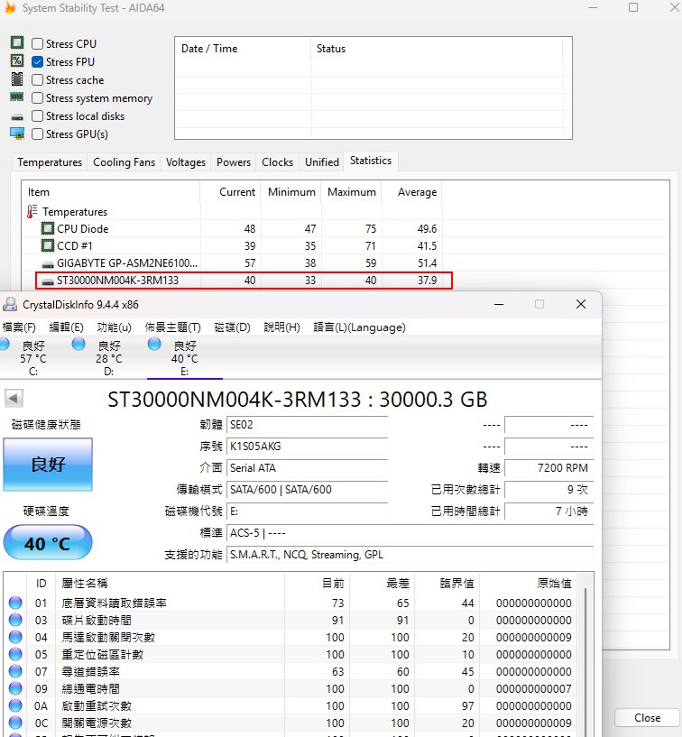
Task: Click the percent FPU icon beside Stress FPU
Action: [x=17, y=60]
